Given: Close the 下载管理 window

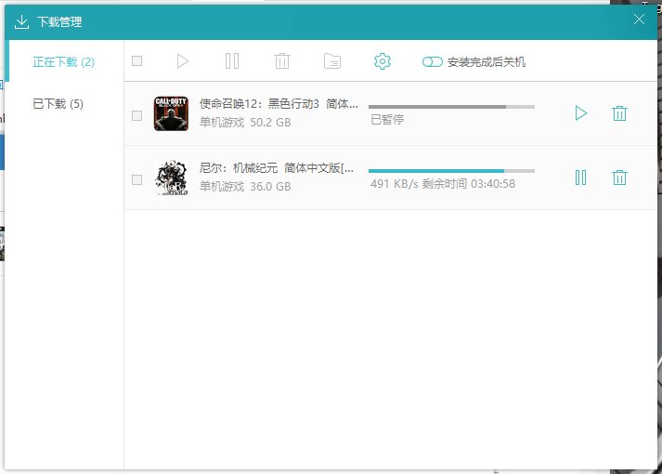Looking at the screenshot, I should (x=639, y=19).
